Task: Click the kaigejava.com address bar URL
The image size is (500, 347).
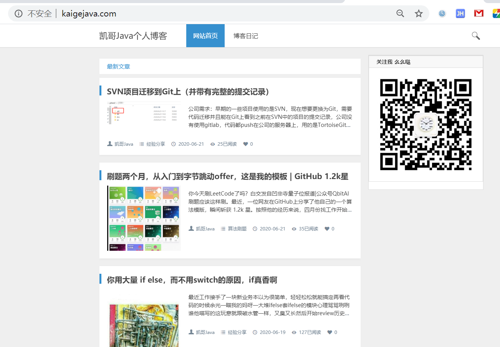Action: [x=89, y=14]
